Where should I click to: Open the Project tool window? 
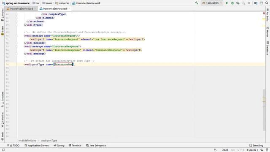click(3, 15)
